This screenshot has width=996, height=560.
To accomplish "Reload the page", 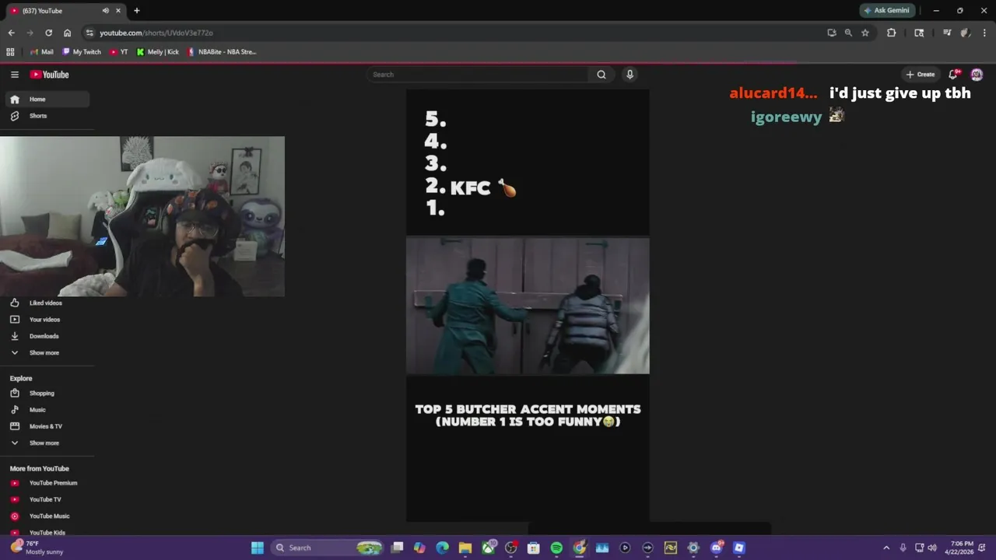I will point(48,33).
